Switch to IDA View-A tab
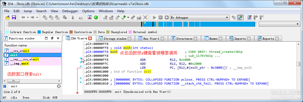Image resolution: width=303 pixels, height=102 pixels. click(x=79, y=39)
